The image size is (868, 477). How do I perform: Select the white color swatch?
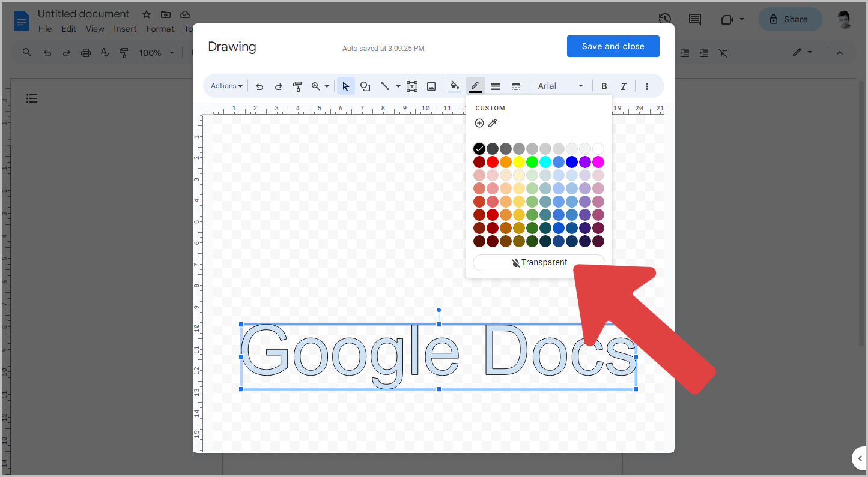click(598, 149)
